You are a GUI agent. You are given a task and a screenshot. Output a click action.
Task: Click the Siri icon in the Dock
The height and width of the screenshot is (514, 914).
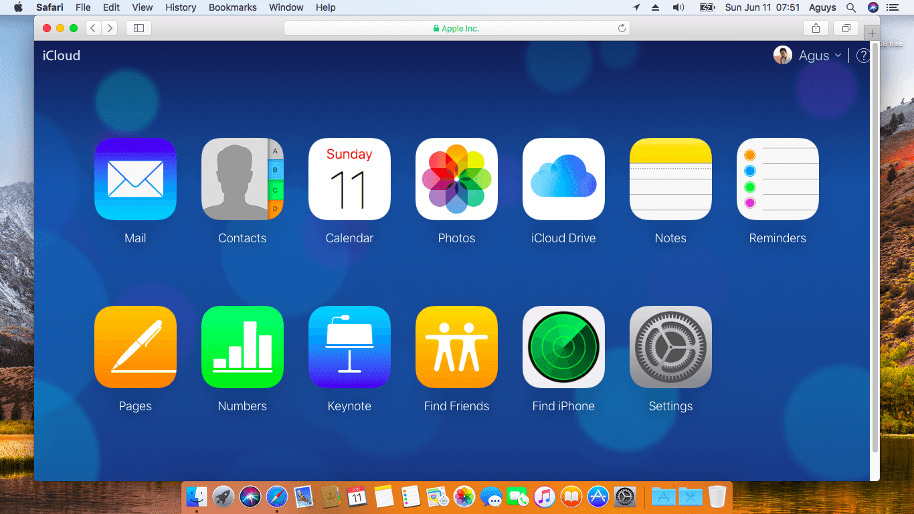[x=250, y=497]
